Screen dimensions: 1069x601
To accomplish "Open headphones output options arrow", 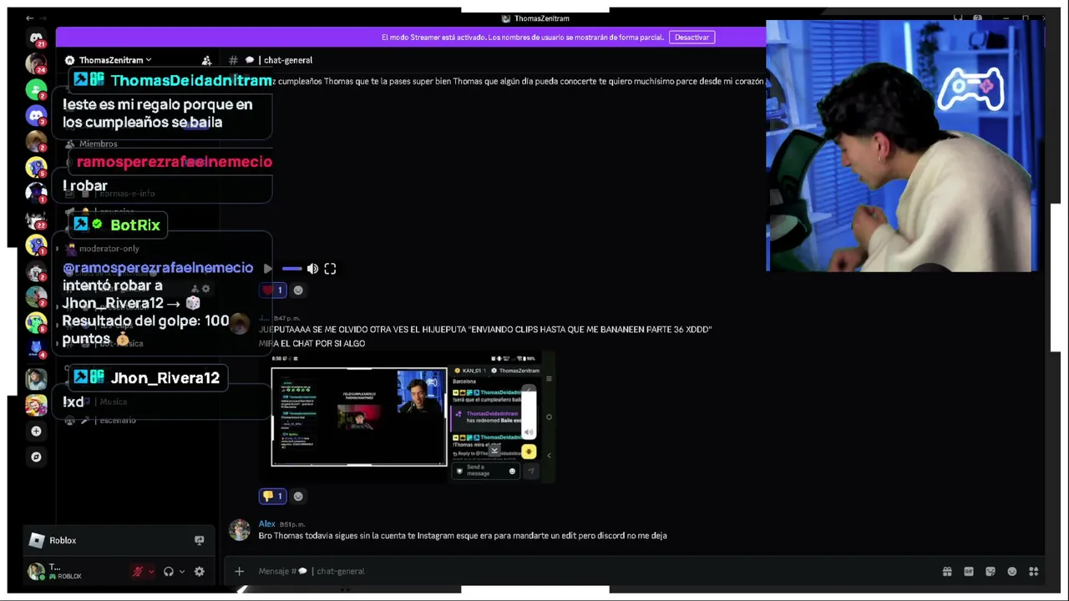I will click(181, 572).
